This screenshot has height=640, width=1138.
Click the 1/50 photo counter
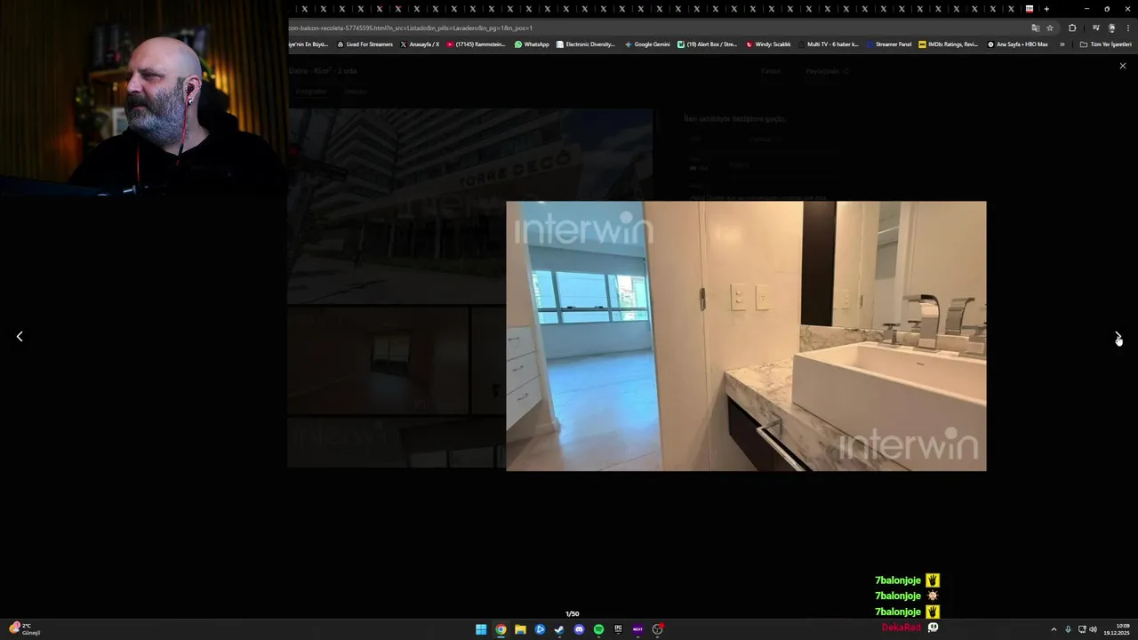pos(573,613)
